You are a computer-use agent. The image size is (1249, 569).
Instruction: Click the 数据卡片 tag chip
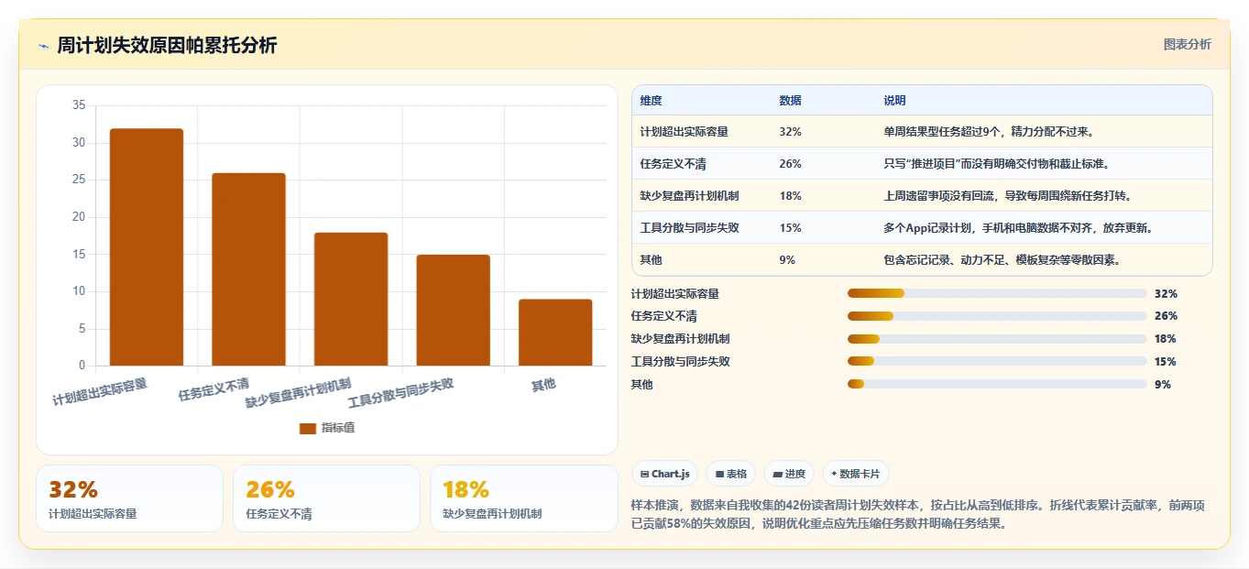click(x=855, y=474)
